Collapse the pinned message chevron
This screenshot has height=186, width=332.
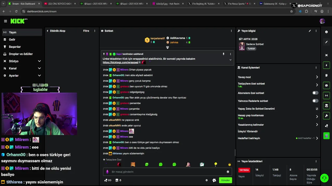coord(230,60)
